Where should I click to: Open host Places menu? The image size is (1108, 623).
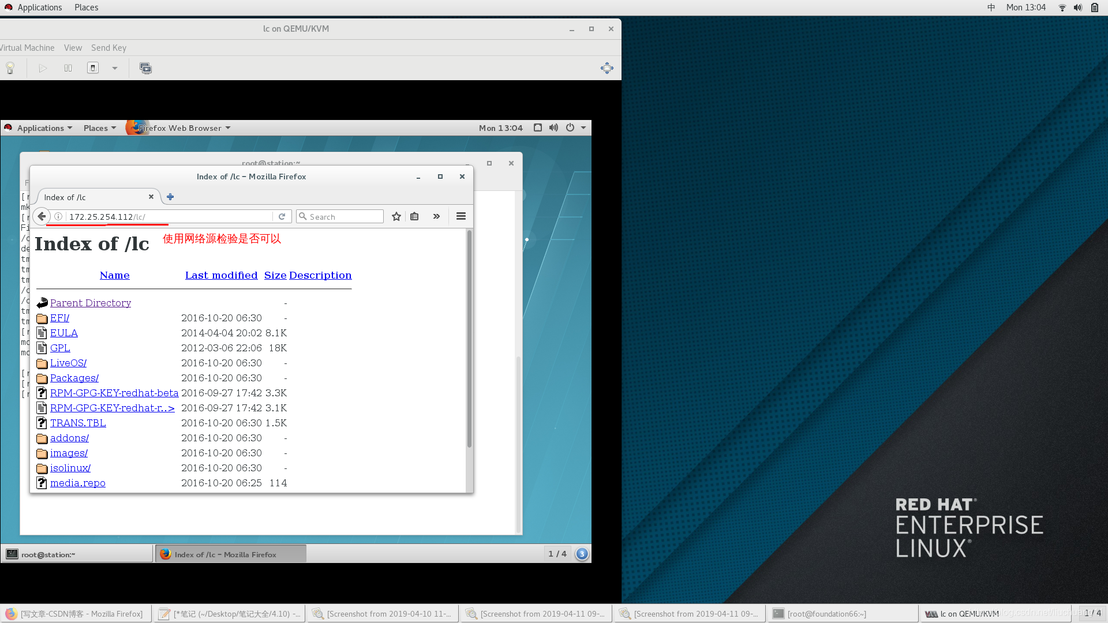[x=86, y=7]
